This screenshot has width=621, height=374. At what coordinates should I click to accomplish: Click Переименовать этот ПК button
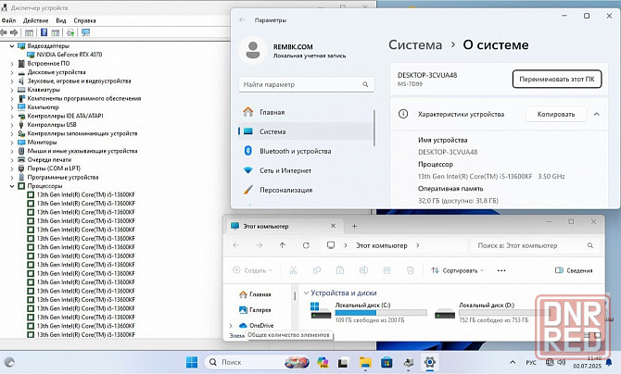click(557, 80)
